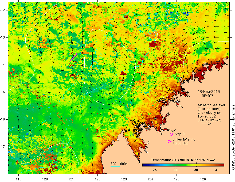Click the magenta drifter arrowhead legend symbol
This screenshot has height=182, width=235.
click(170, 141)
